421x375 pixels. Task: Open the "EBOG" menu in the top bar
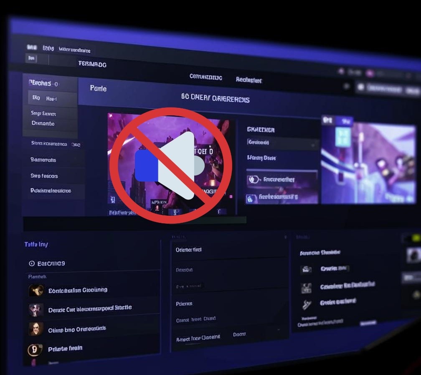[x=48, y=48]
